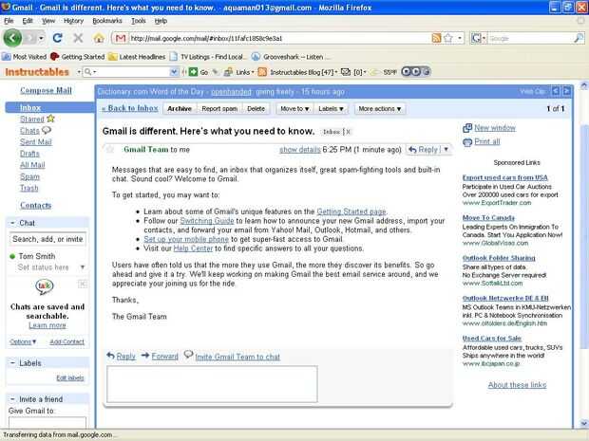Open the Contacts link
This screenshot has width=589, height=441.
pos(36,206)
